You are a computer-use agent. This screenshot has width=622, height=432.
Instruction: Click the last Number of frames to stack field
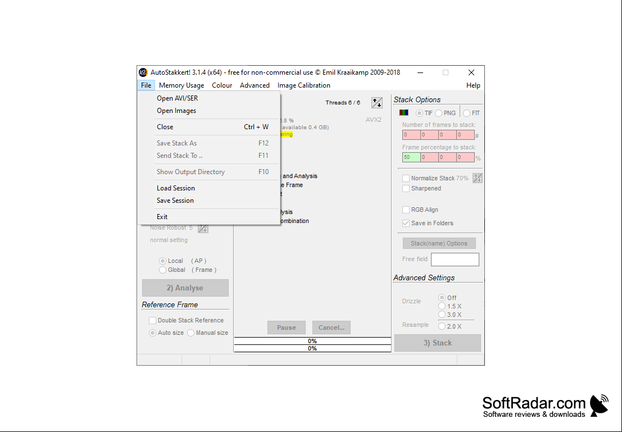point(465,135)
